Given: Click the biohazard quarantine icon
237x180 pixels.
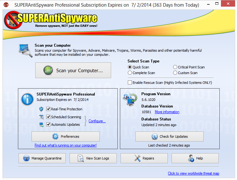Looking at the screenshot, I should tap(26, 158).
